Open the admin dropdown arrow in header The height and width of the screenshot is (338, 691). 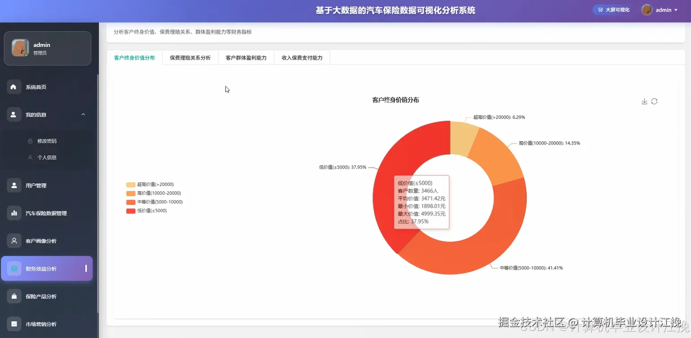(676, 10)
